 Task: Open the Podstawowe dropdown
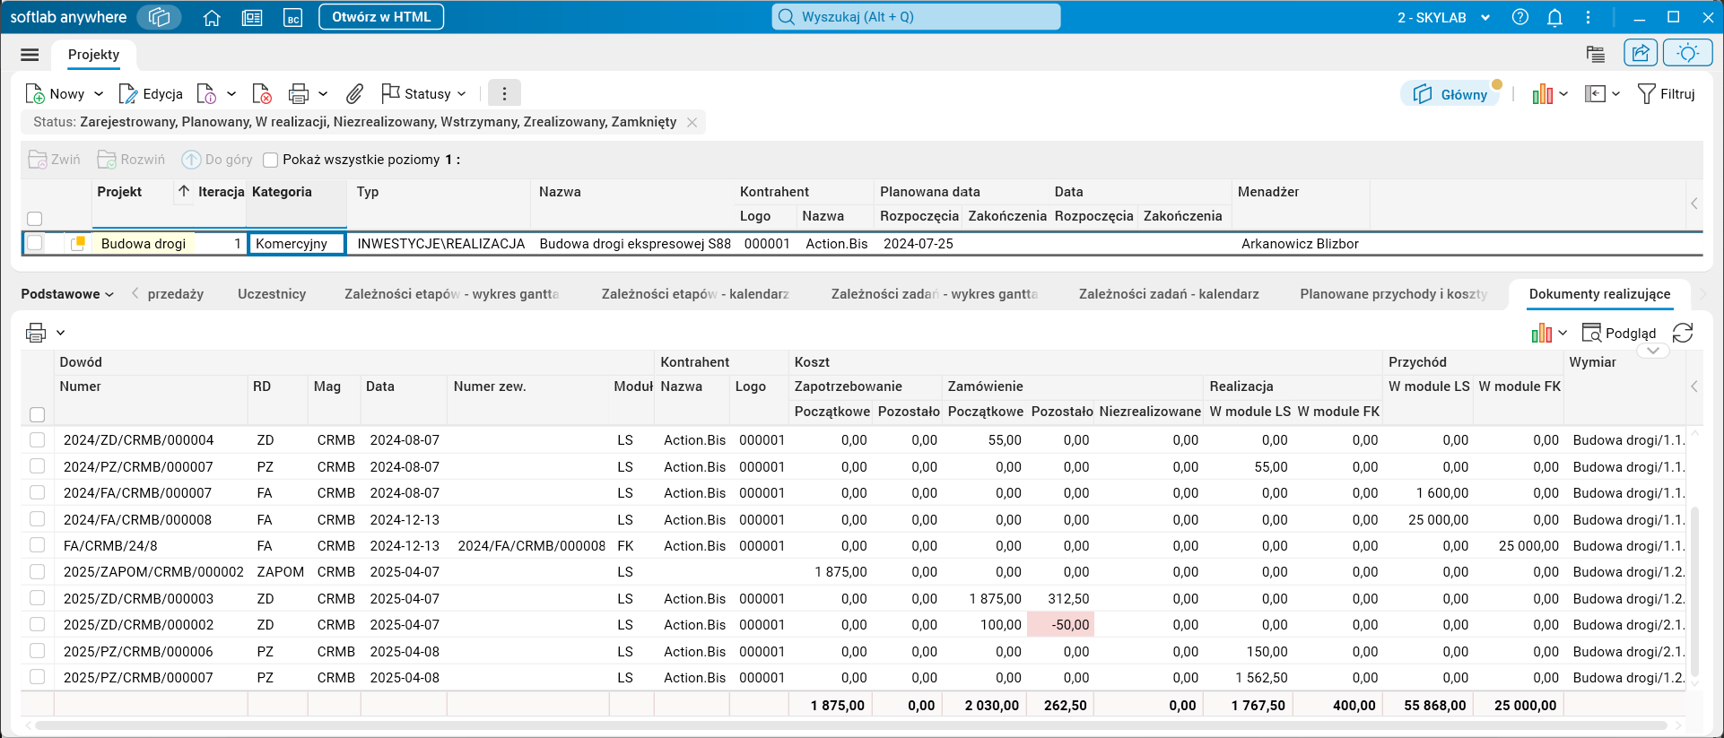[67, 294]
